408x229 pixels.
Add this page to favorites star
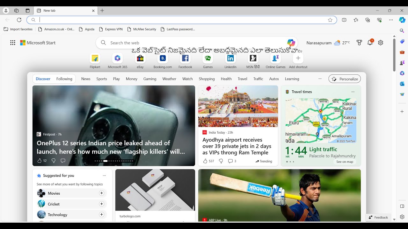click(330, 20)
